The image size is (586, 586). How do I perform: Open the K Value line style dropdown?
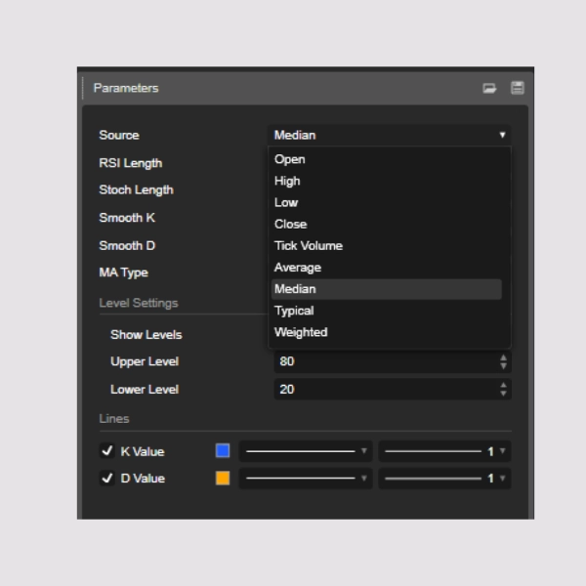(x=306, y=451)
